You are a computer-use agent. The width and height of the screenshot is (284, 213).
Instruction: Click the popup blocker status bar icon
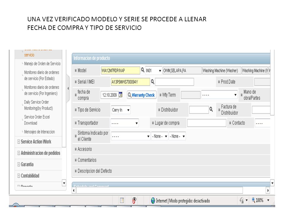tap(134, 200)
